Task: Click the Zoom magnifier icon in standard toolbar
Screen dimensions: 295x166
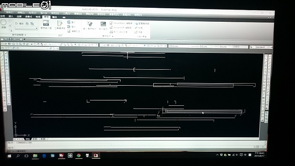Action: 65,45
